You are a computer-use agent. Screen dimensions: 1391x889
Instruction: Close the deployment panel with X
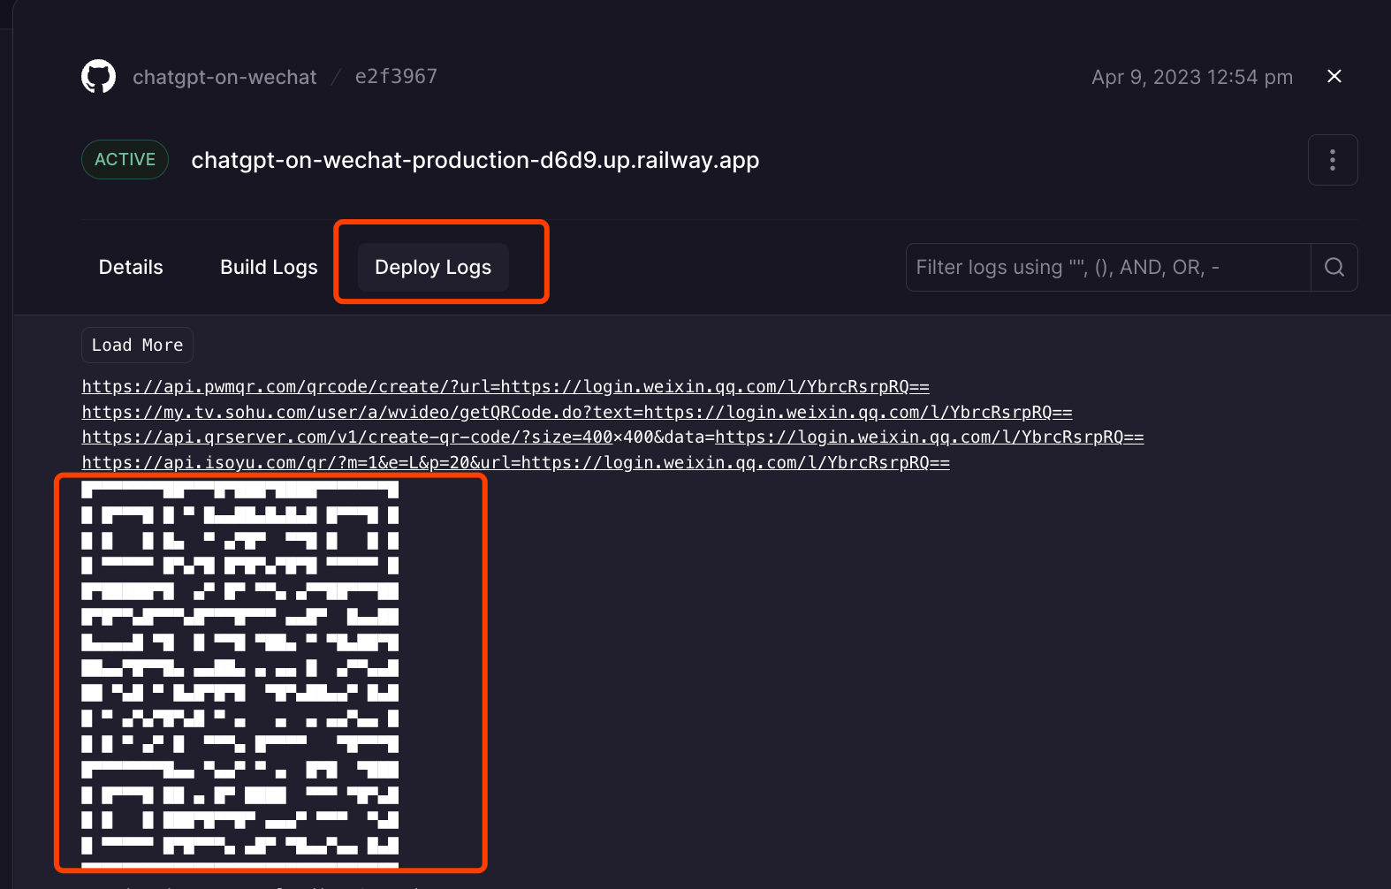(1334, 77)
